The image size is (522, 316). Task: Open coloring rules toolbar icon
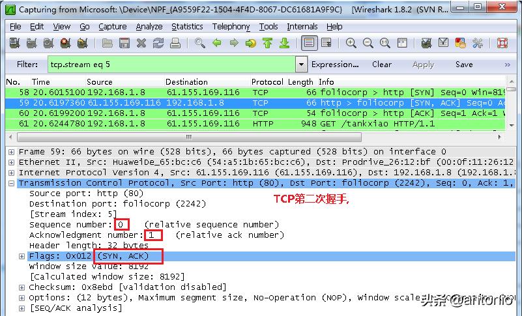(460, 43)
